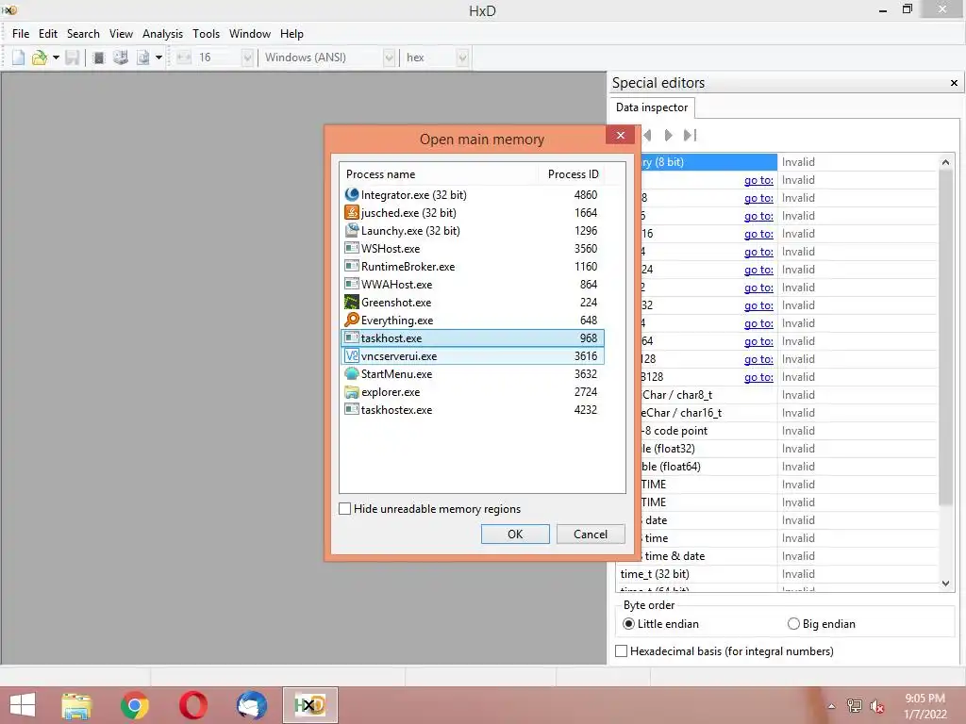This screenshot has width=966, height=724.
Task: Sort by the Process ID column header
Action: [573, 174]
